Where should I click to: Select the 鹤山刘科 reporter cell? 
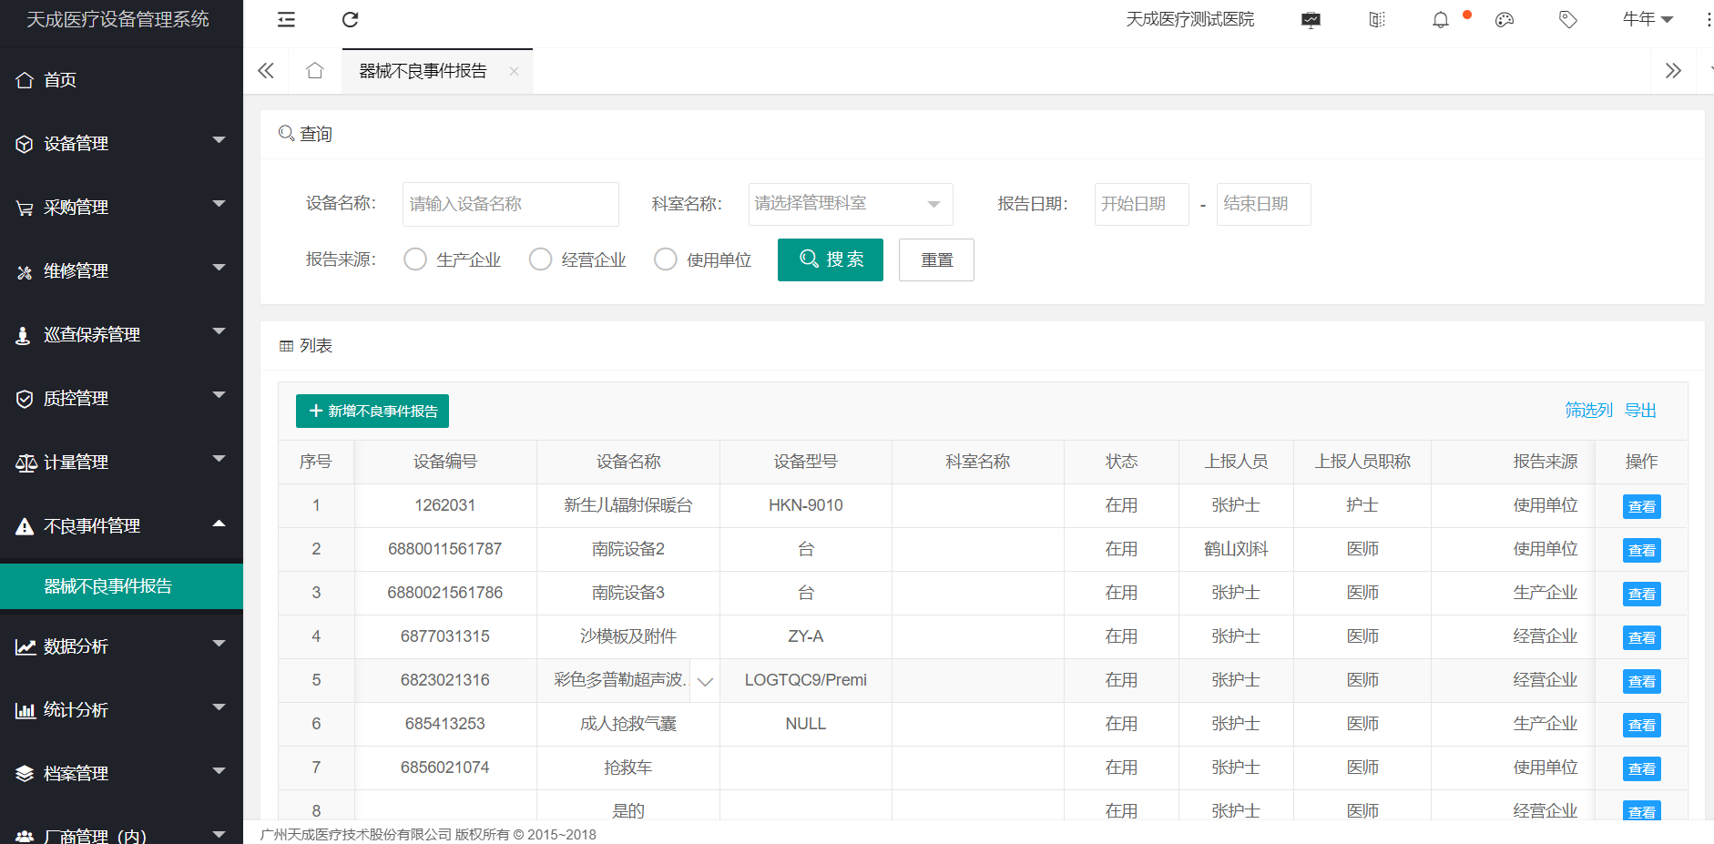[1236, 549]
